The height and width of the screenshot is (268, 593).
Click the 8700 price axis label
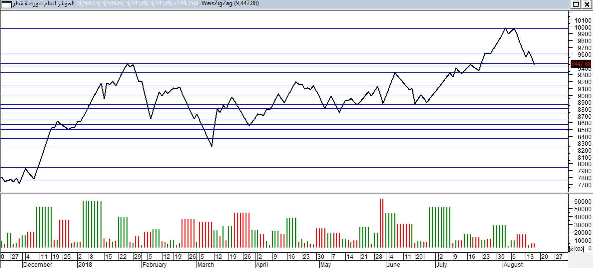click(x=584, y=116)
